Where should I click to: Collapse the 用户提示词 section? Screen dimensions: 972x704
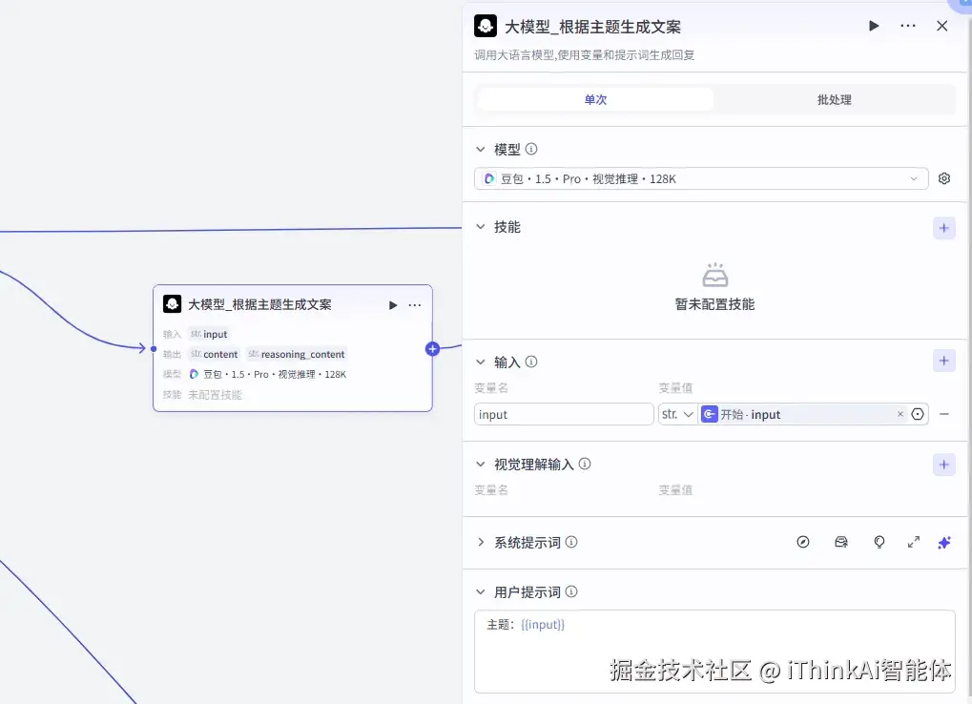point(481,591)
